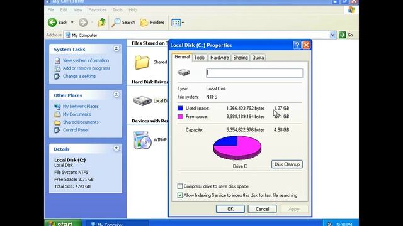The height and width of the screenshot is (226, 403).
Task: Select the General tab
Action: pyautogui.click(x=182, y=57)
